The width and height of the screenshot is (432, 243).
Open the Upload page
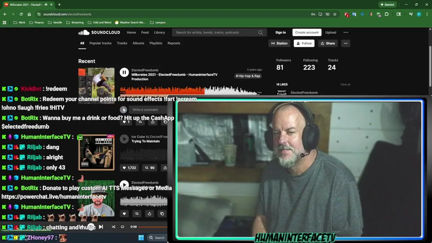coord(331,32)
